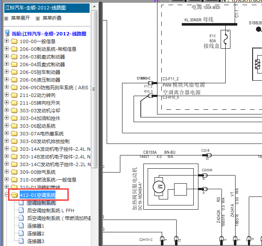Click the page icon of 空调控制系统
Viewport: 262px width, 246px height.
coord(21,203)
